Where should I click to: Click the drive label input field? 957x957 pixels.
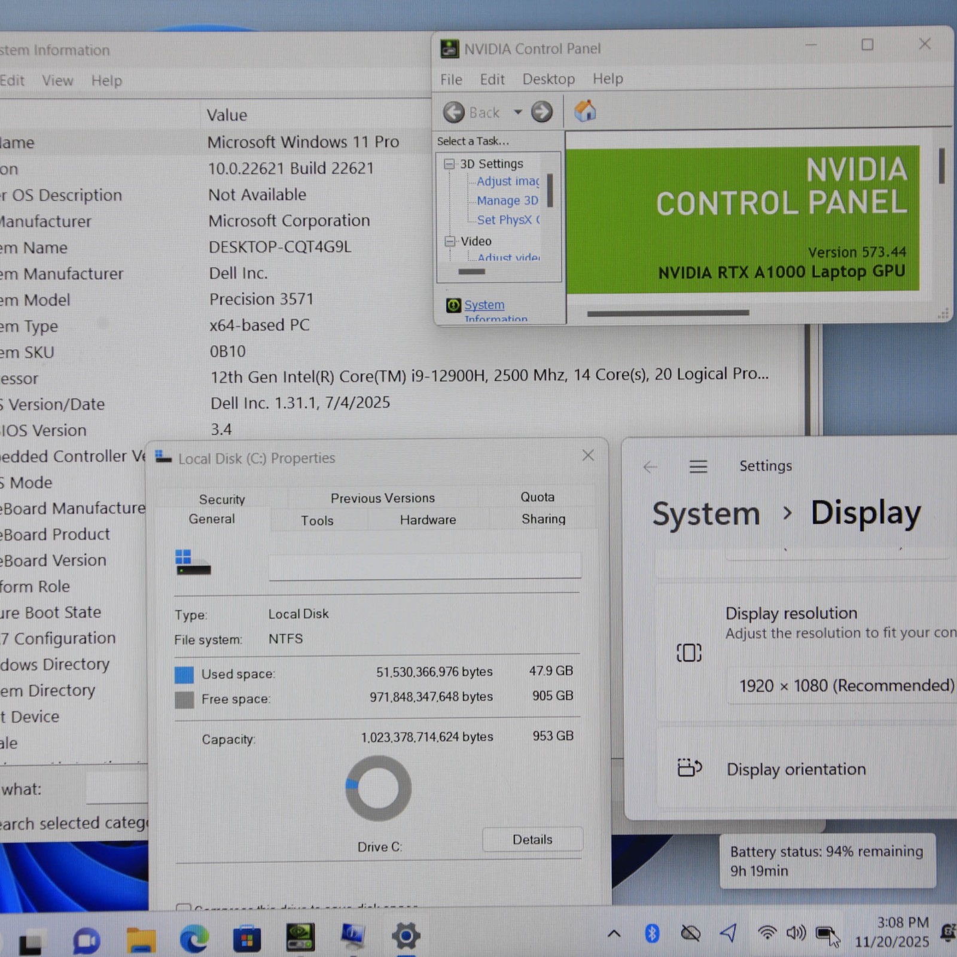point(425,566)
